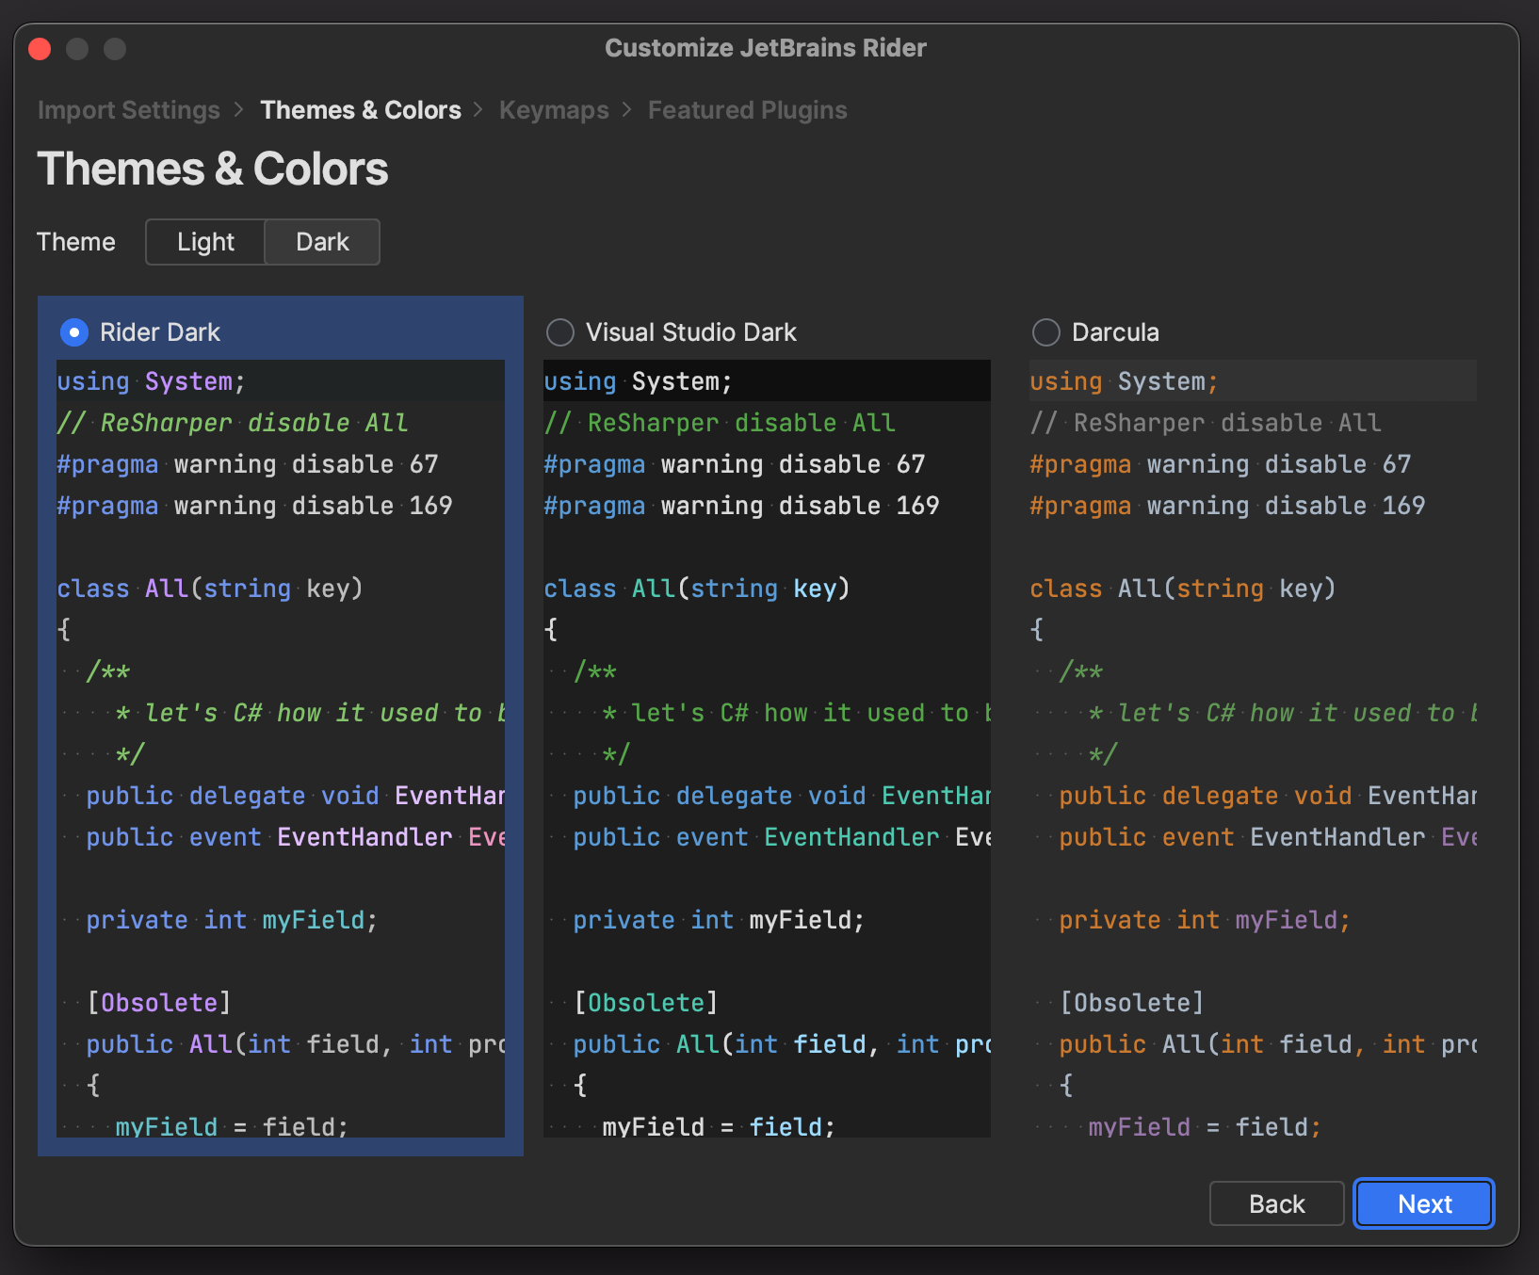Jump to Keymaps breadcrumb step
Viewport: 1539px width, 1275px height.
[554, 110]
